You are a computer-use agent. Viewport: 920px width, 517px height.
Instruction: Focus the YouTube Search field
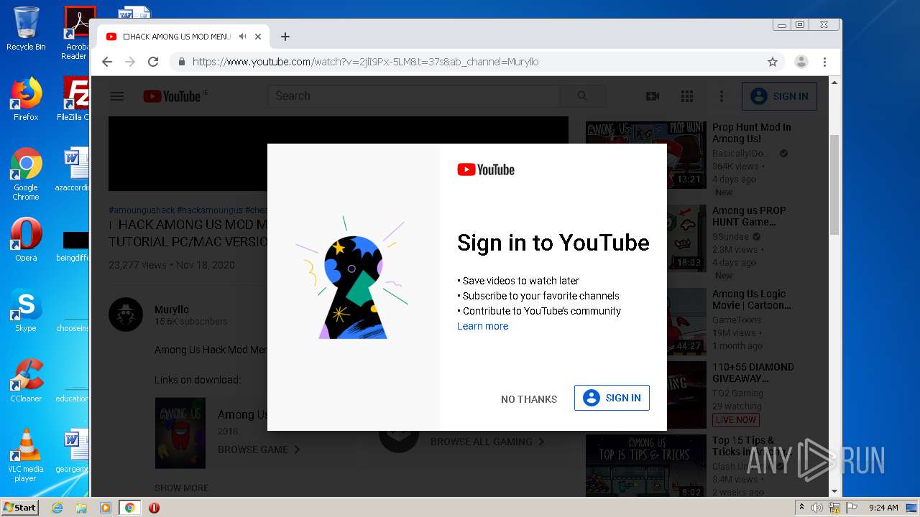click(413, 96)
